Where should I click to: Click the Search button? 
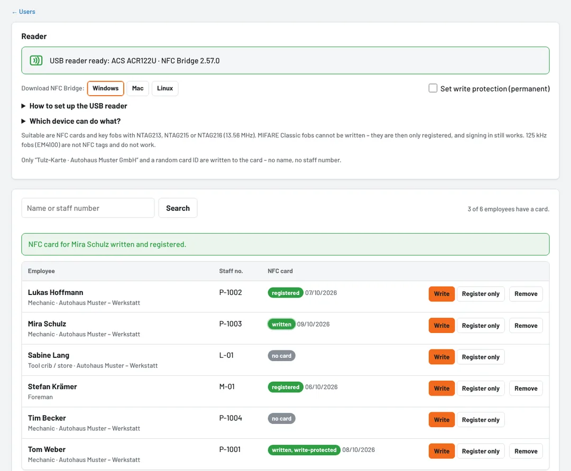178,208
